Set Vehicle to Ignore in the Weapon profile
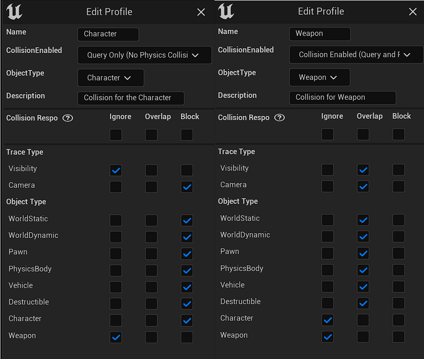This screenshot has width=424, height=359. [x=327, y=286]
